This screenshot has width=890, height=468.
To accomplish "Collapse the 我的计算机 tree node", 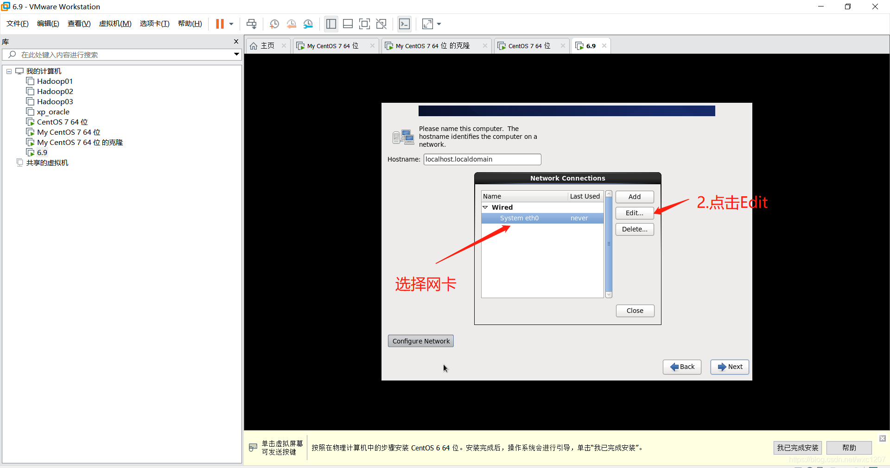I will (x=9, y=71).
